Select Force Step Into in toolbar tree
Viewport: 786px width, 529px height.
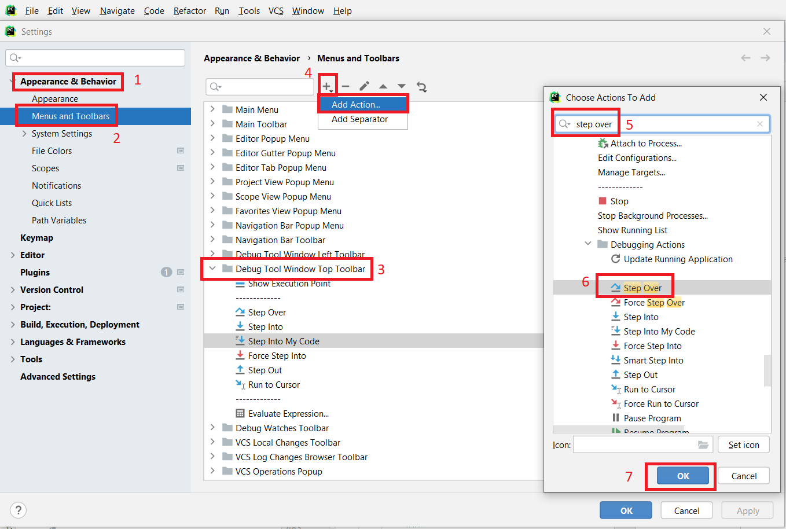[x=277, y=356]
